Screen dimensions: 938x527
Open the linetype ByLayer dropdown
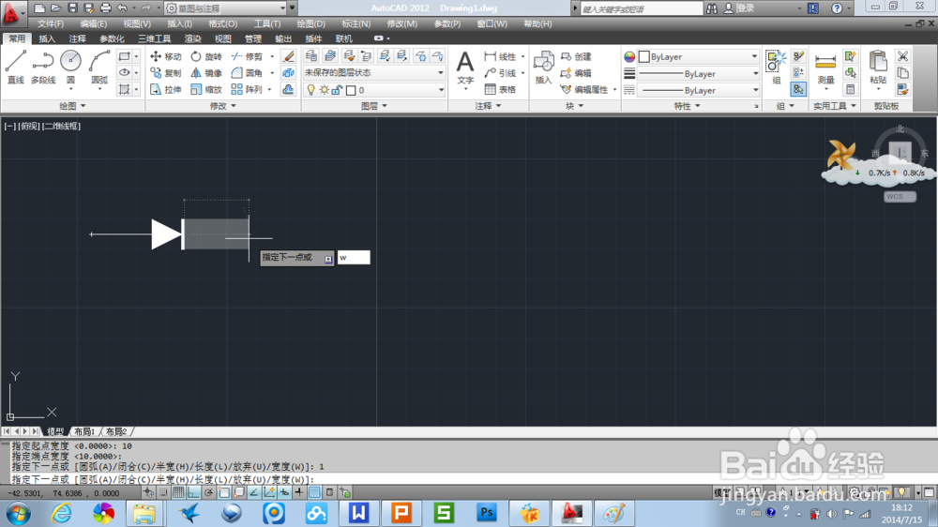pos(698,90)
